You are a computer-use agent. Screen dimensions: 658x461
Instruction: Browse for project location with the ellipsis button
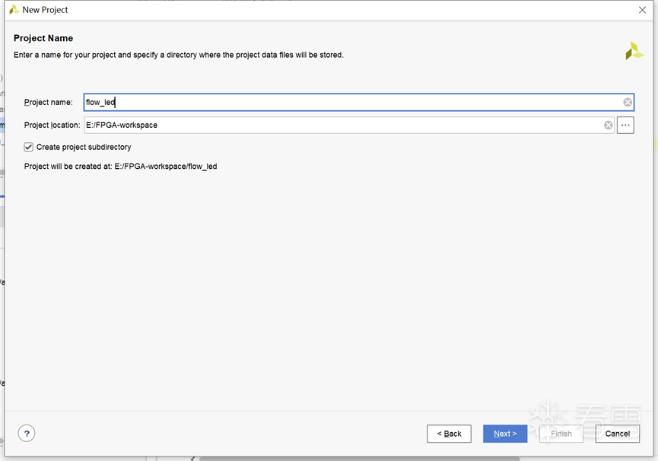pyautogui.click(x=625, y=126)
